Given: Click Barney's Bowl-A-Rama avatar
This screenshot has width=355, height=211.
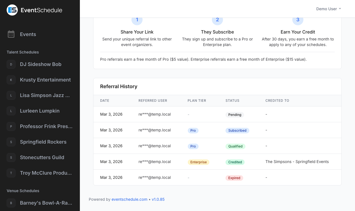Looking at the screenshot, I should [11, 203].
